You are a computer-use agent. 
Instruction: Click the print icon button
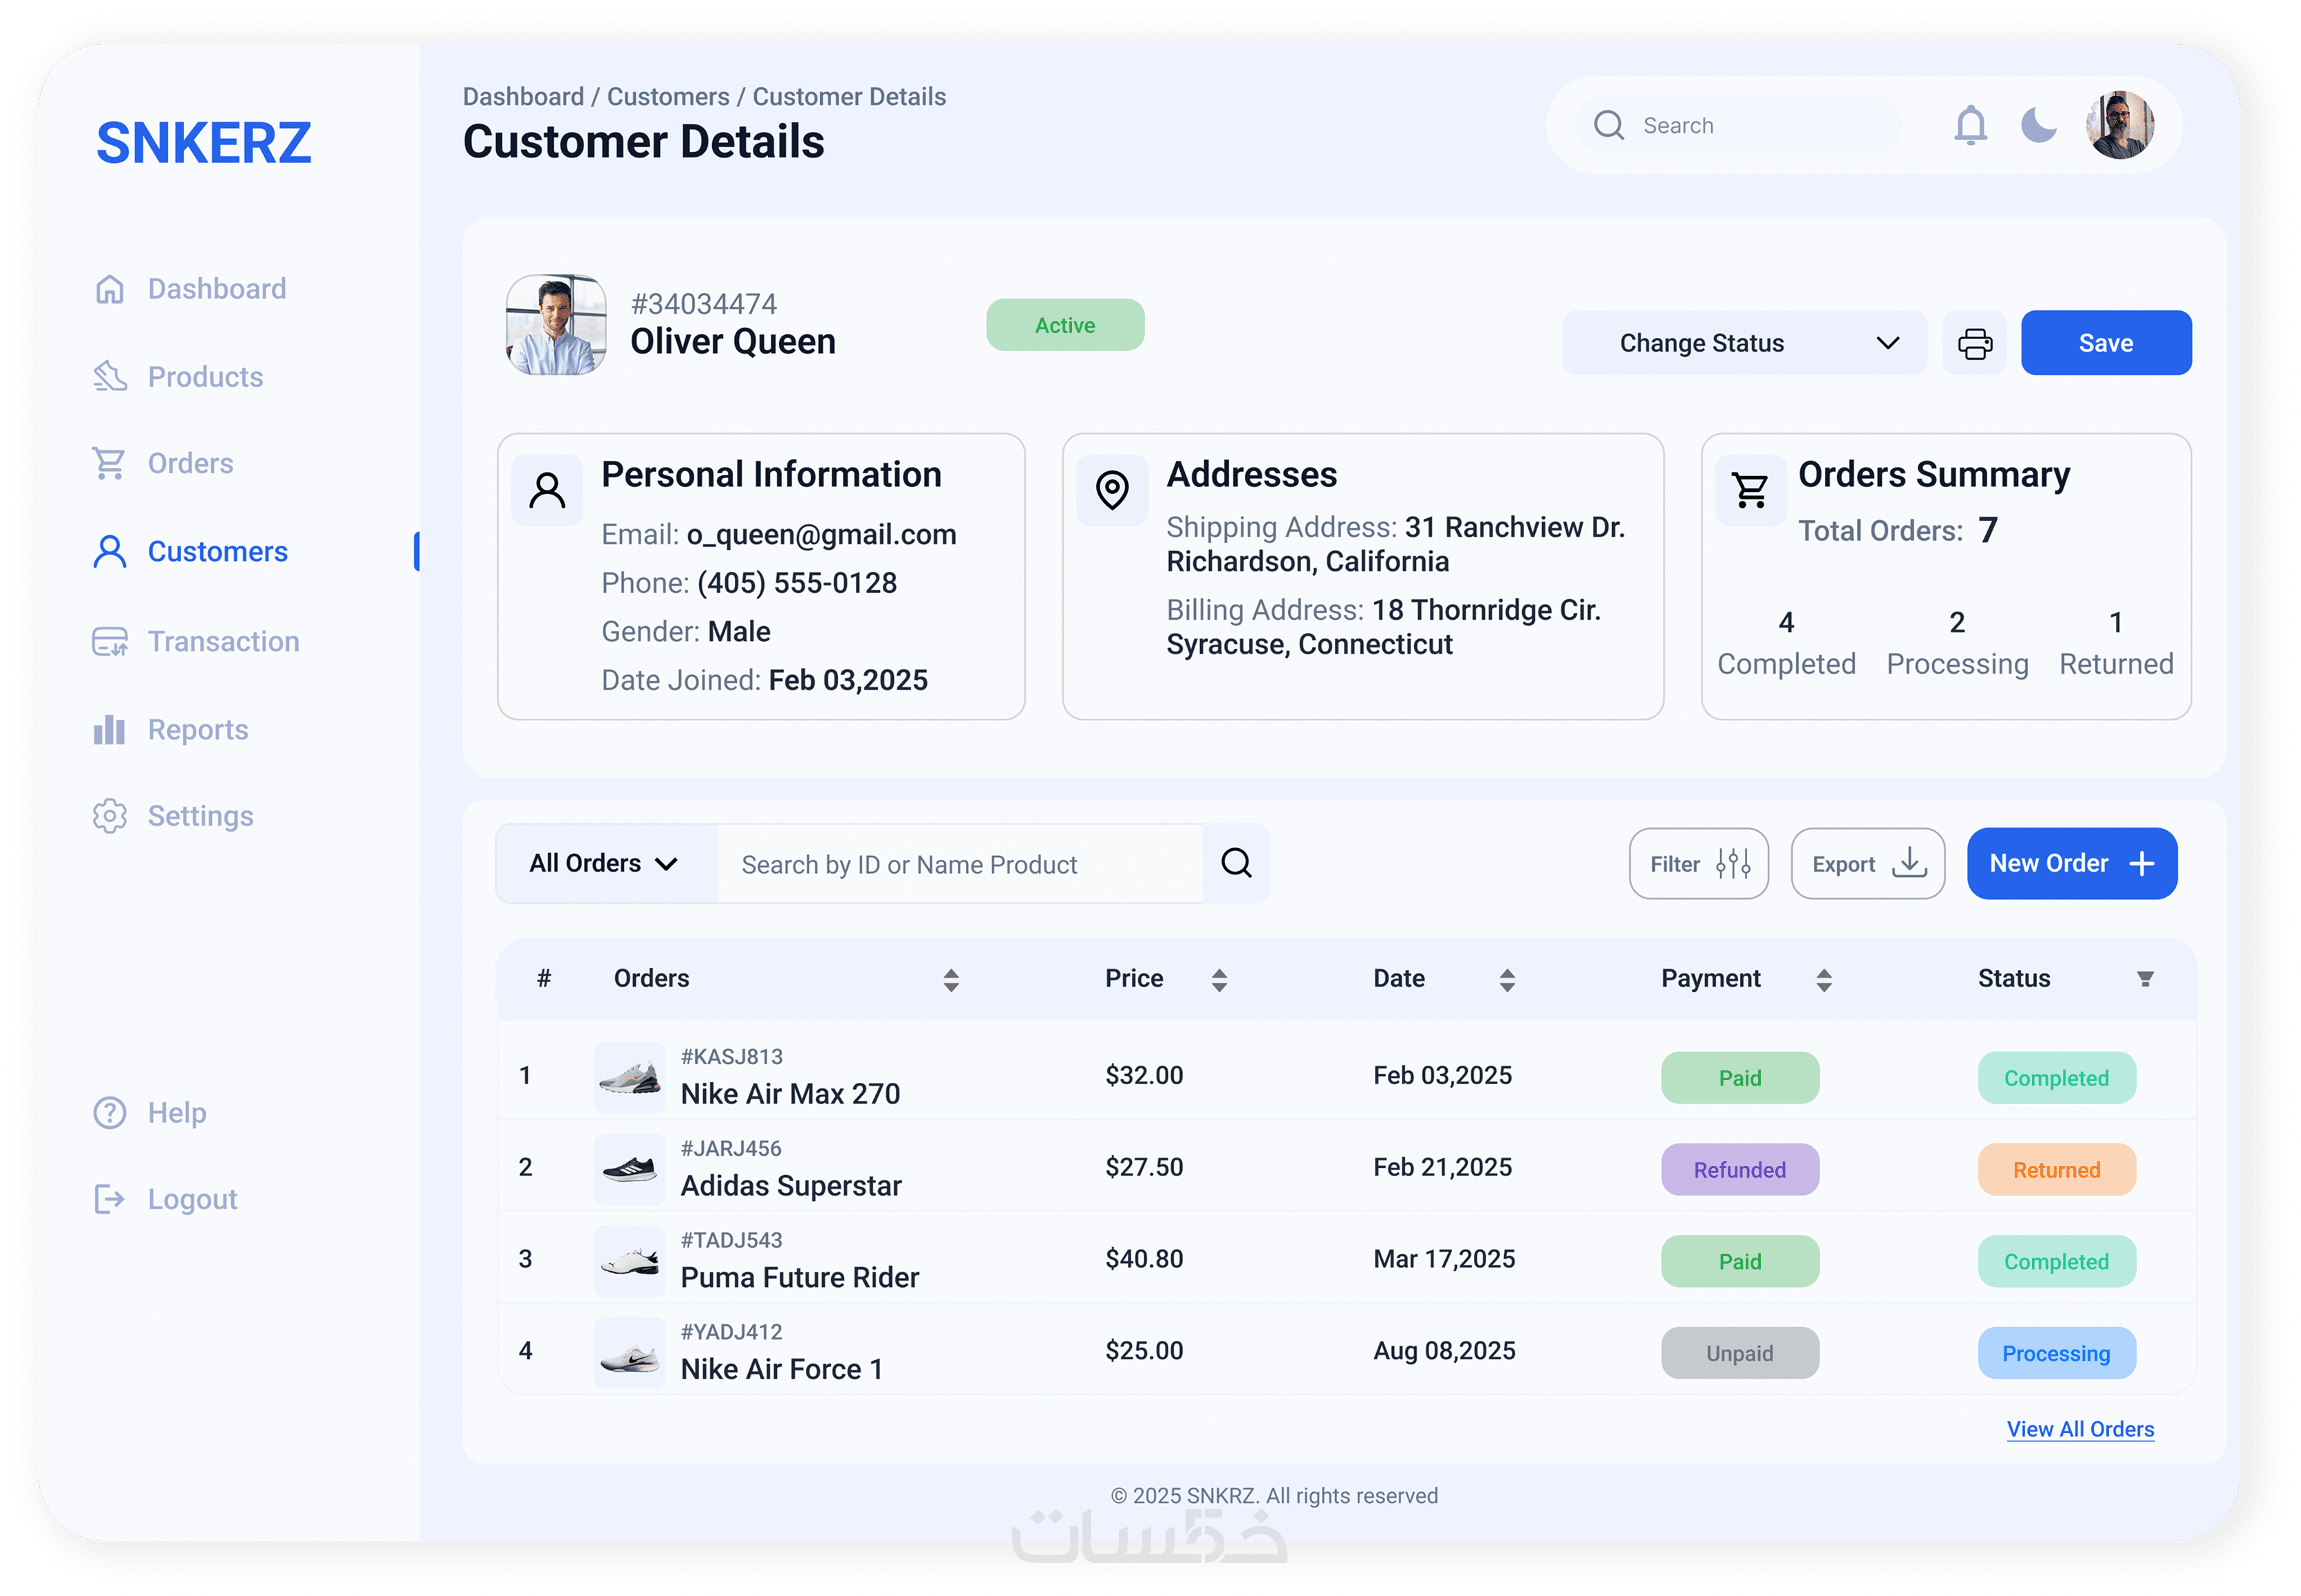point(1974,343)
